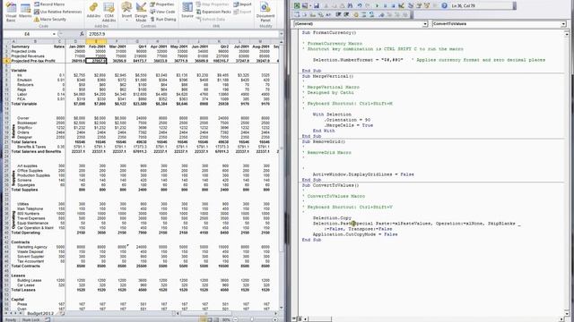
Task: Click Indent icon on VBA Edit toolbar
Action: [x=338, y=14]
